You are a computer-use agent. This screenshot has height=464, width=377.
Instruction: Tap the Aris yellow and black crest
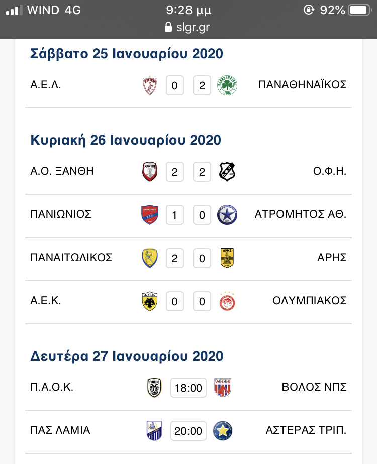coord(227,258)
